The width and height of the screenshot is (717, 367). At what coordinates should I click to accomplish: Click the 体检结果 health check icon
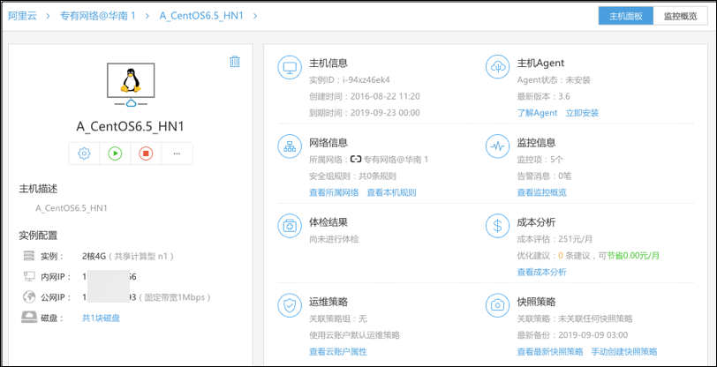[x=290, y=225]
